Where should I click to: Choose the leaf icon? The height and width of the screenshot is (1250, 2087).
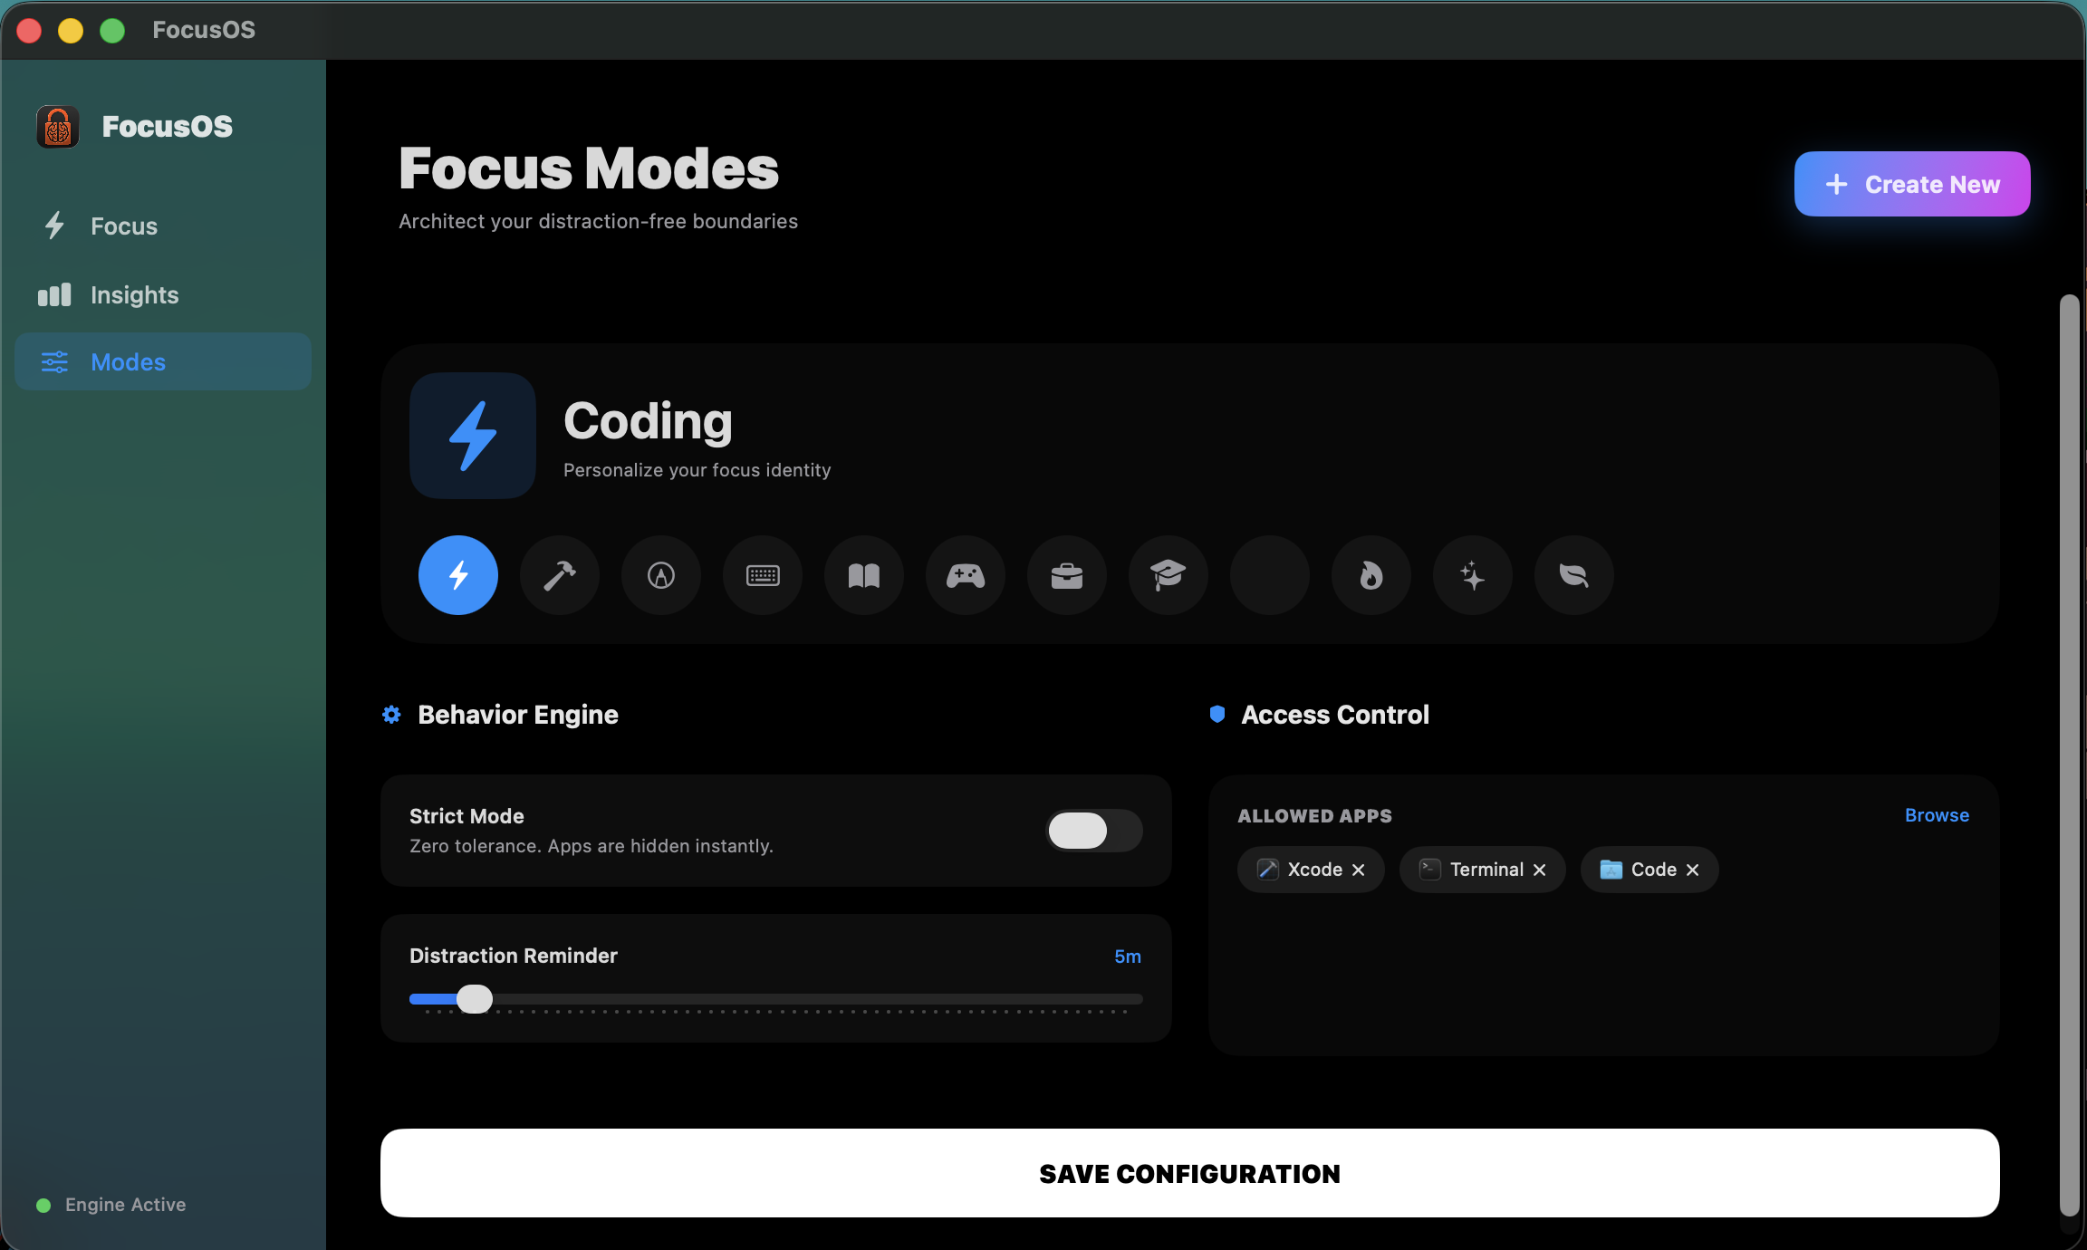coord(1574,575)
